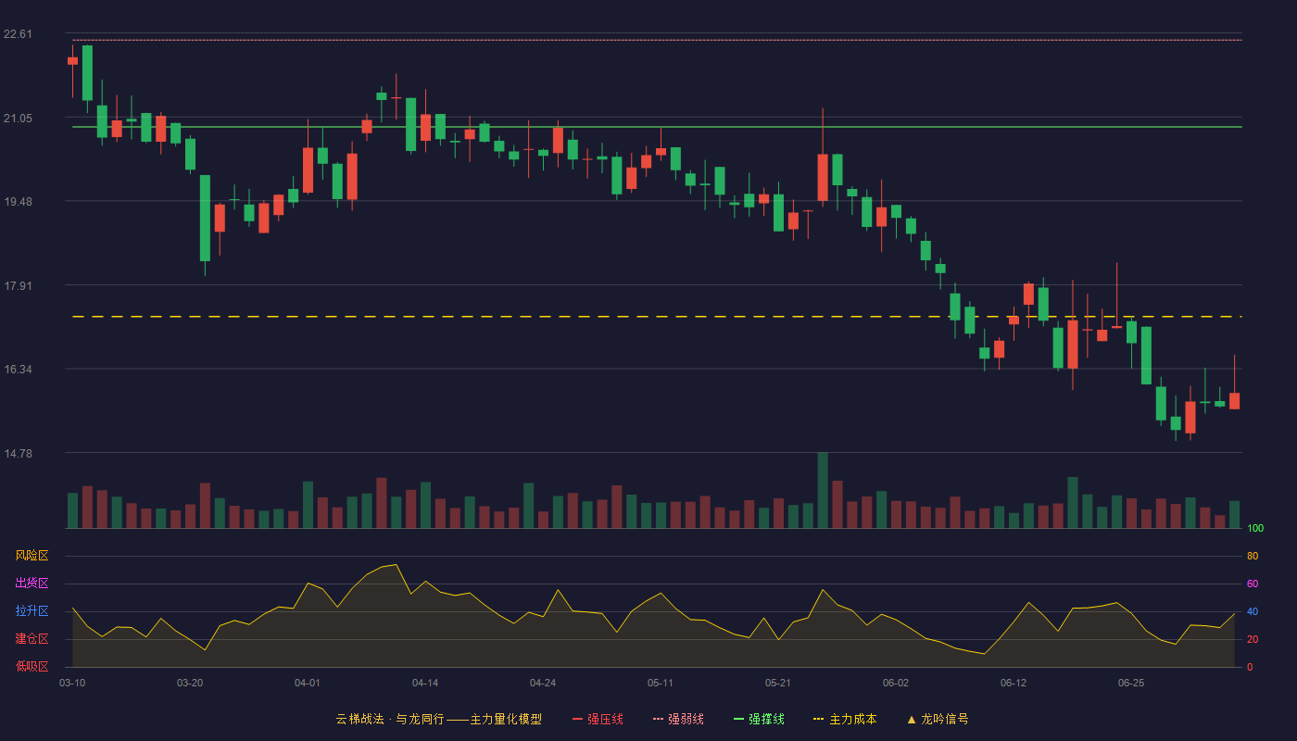Click the 05-11 date label
This screenshot has height=741, width=1297.
coord(661,683)
